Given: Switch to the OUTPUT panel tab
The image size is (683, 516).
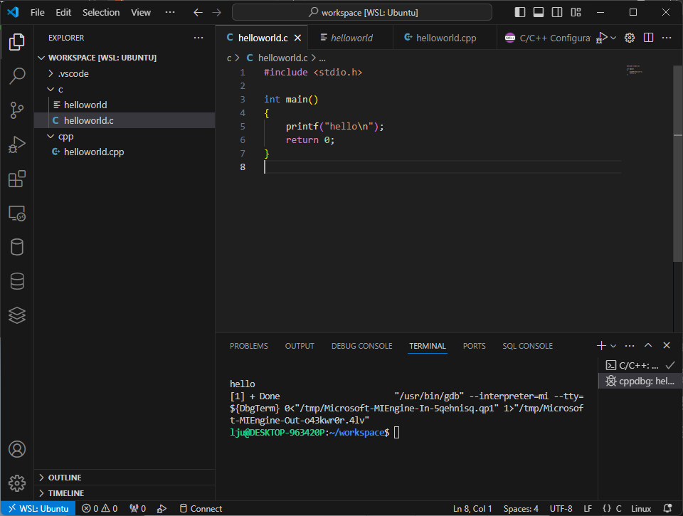Looking at the screenshot, I should [x=300, y=346].
